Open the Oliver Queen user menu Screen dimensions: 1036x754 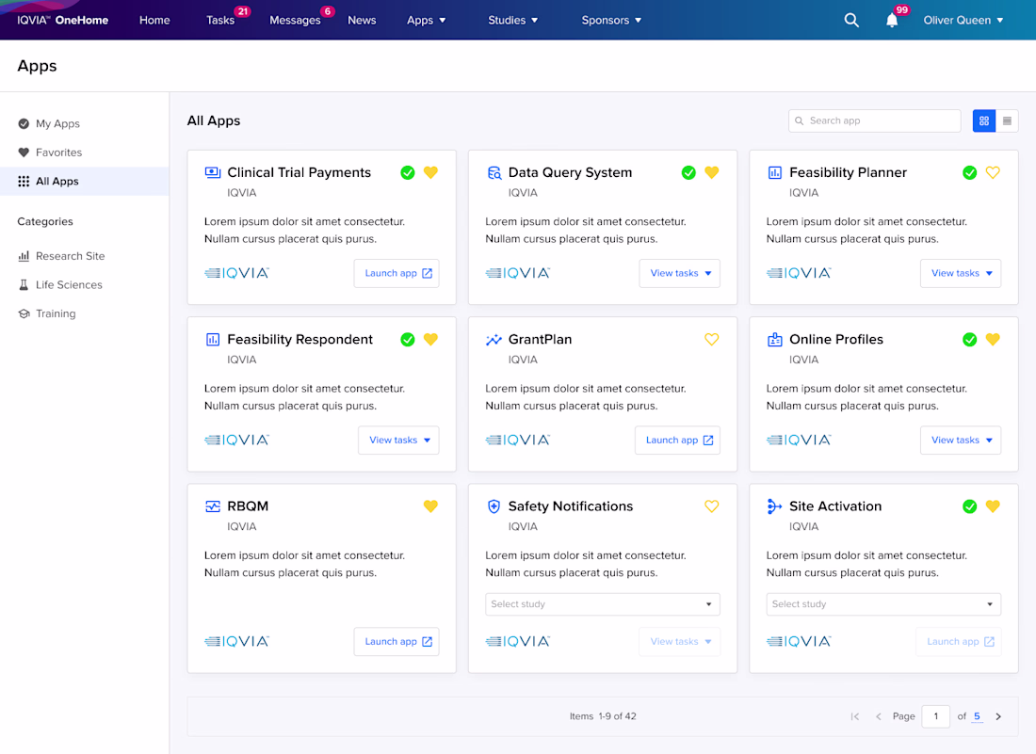(963, 21)
